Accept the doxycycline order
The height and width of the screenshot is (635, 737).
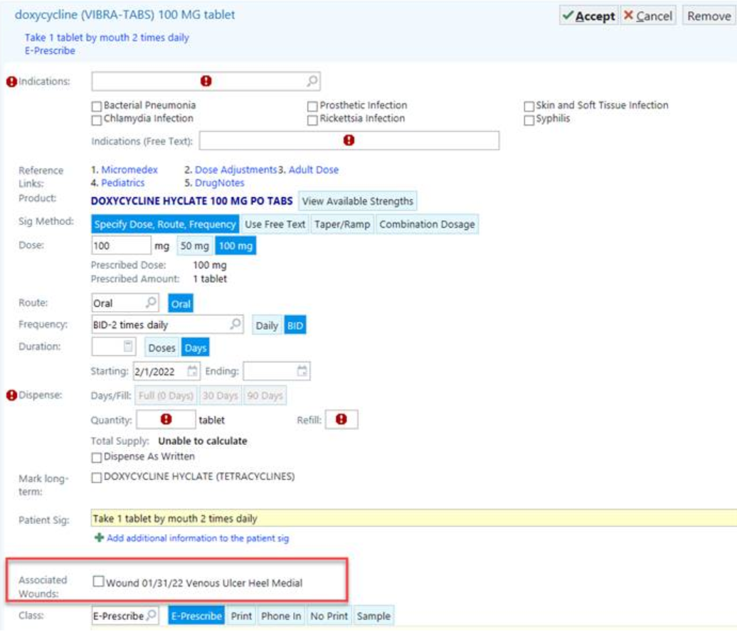[x=589, y=16]
